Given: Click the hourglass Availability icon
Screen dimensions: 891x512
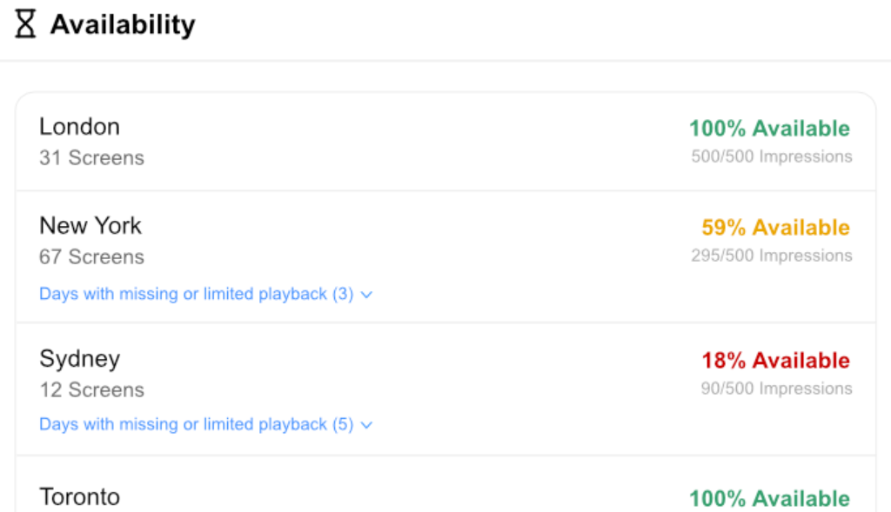Looking at the screenshot, I should [26, 24].
